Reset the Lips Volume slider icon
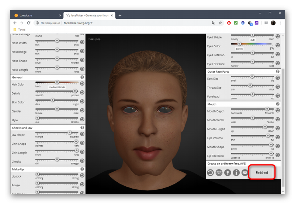 click(278, 137)
